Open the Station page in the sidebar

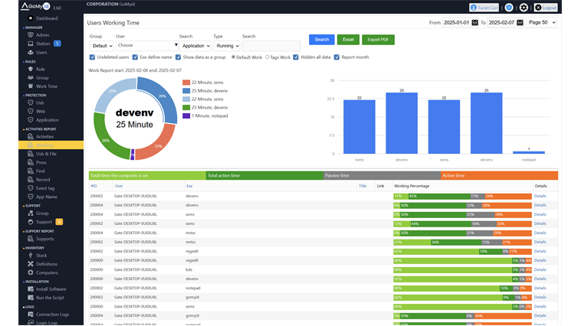(43, 44)
